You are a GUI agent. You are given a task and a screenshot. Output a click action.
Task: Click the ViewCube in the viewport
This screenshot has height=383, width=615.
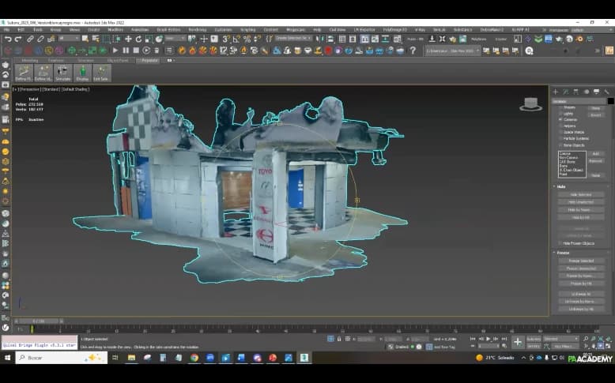tap(530, 104)
